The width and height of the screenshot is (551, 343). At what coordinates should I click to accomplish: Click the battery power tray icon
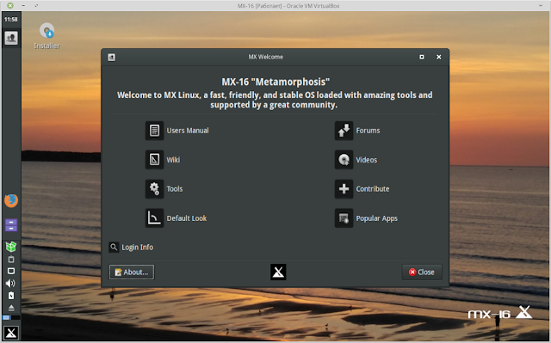(11, 296)
